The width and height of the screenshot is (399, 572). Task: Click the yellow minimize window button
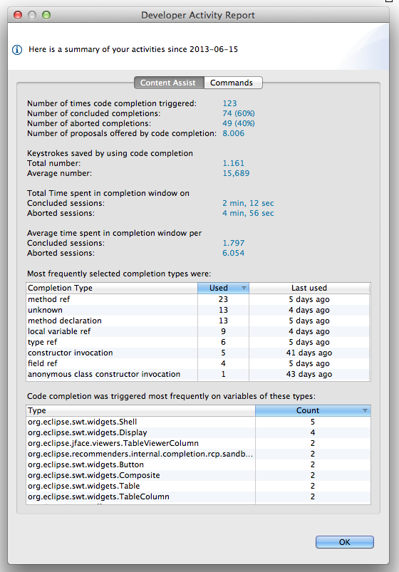click(x=32, y=15)
